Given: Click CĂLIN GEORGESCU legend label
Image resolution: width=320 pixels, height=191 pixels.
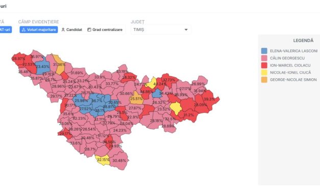Looking at the screenshot, I should click(287, 58).
